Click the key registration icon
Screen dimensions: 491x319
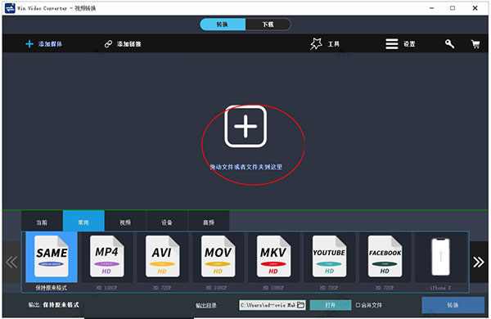449,44
